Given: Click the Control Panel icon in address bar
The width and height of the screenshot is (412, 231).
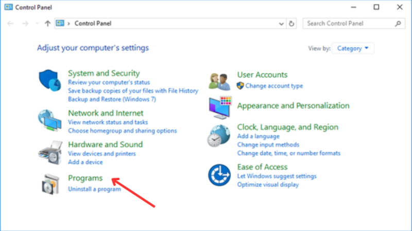Looking at the screenshot, I should click(x=60, y=23).
